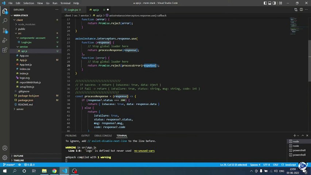Viewport: 311px width, 175px height.
Task: Click the service breadcrumb segment
Action: click(x=85, y=15)
